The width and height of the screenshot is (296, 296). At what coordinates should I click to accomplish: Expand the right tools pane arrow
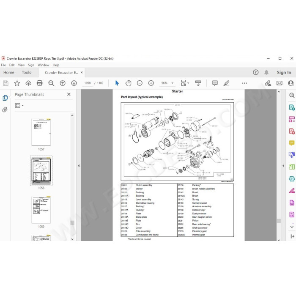[x=283, y=166]
